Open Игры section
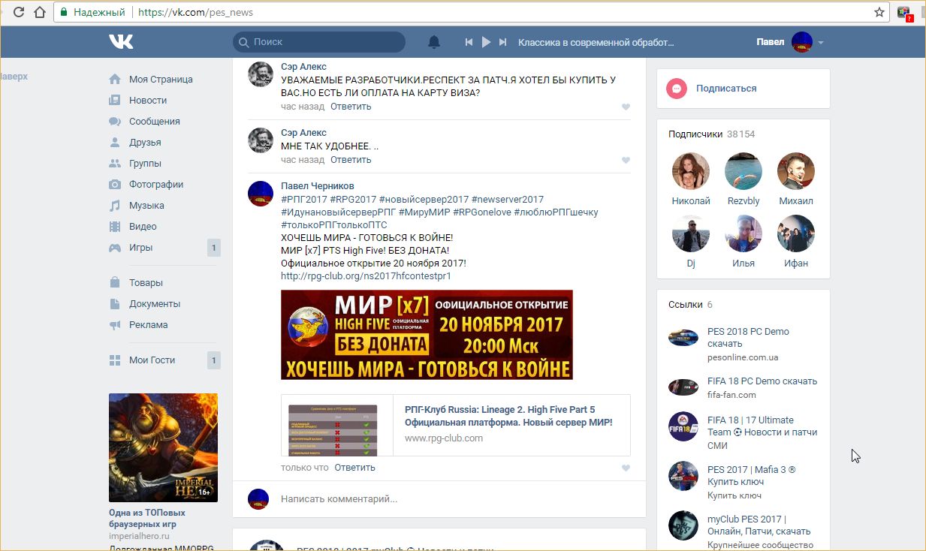The width and height of the screenshot is (926, 551). (x=140, y=248)
